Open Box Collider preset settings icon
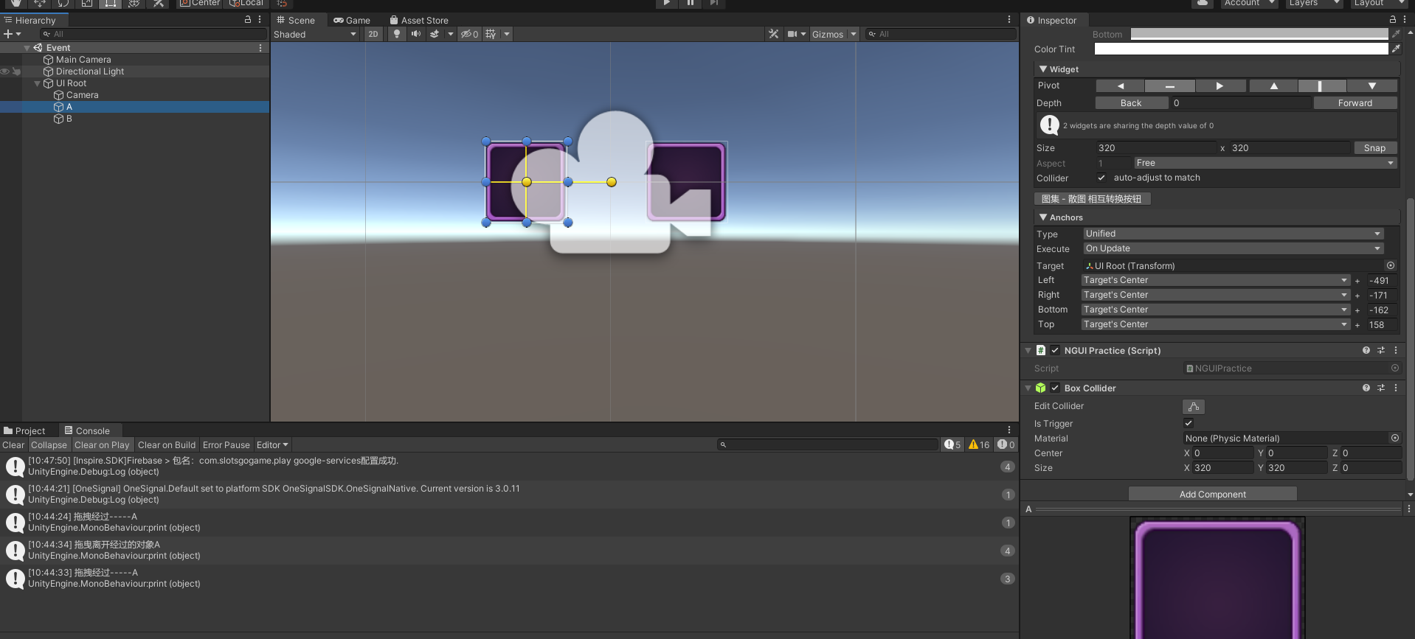The image size is (1415, 639). click(1381, 388)
